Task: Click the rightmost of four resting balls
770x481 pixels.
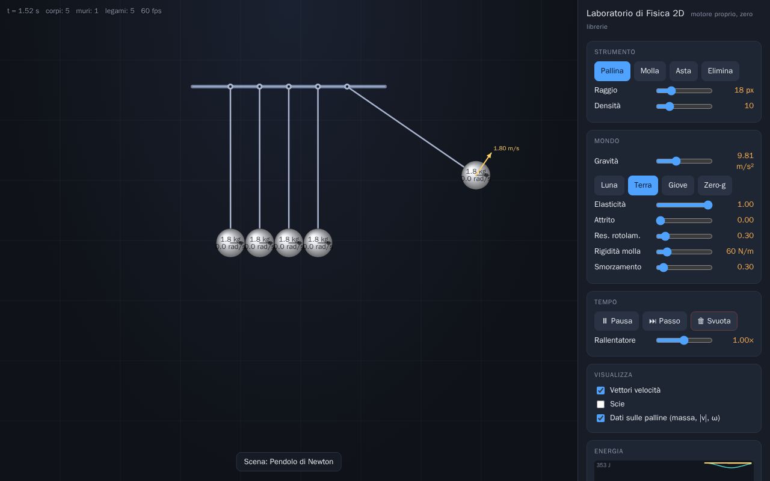Action: 318,243
